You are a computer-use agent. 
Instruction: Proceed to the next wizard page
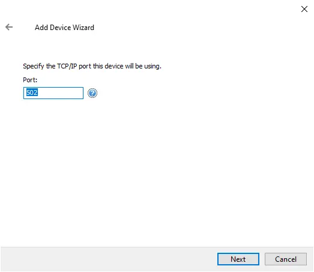pyautogui.click(x=238, y=259)
